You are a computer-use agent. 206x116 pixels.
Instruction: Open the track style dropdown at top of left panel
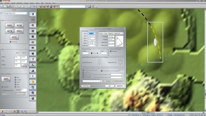27,13
